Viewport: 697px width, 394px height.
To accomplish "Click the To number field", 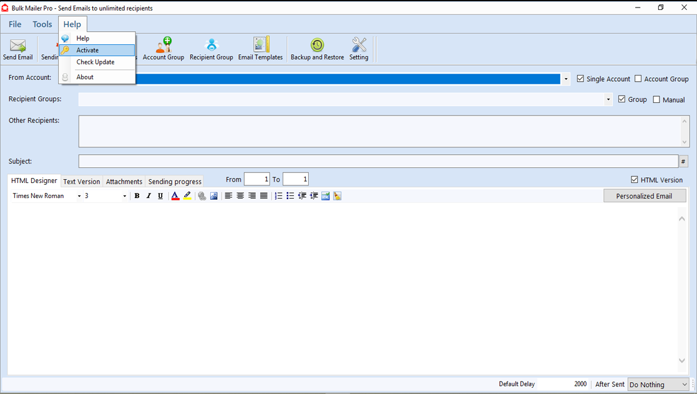I will pyautogui.click(x=296, y=179).
